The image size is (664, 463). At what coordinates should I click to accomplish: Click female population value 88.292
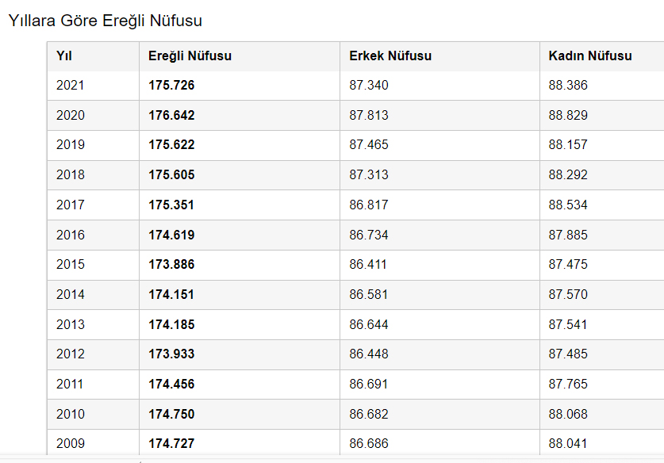(x=568, y=174)
